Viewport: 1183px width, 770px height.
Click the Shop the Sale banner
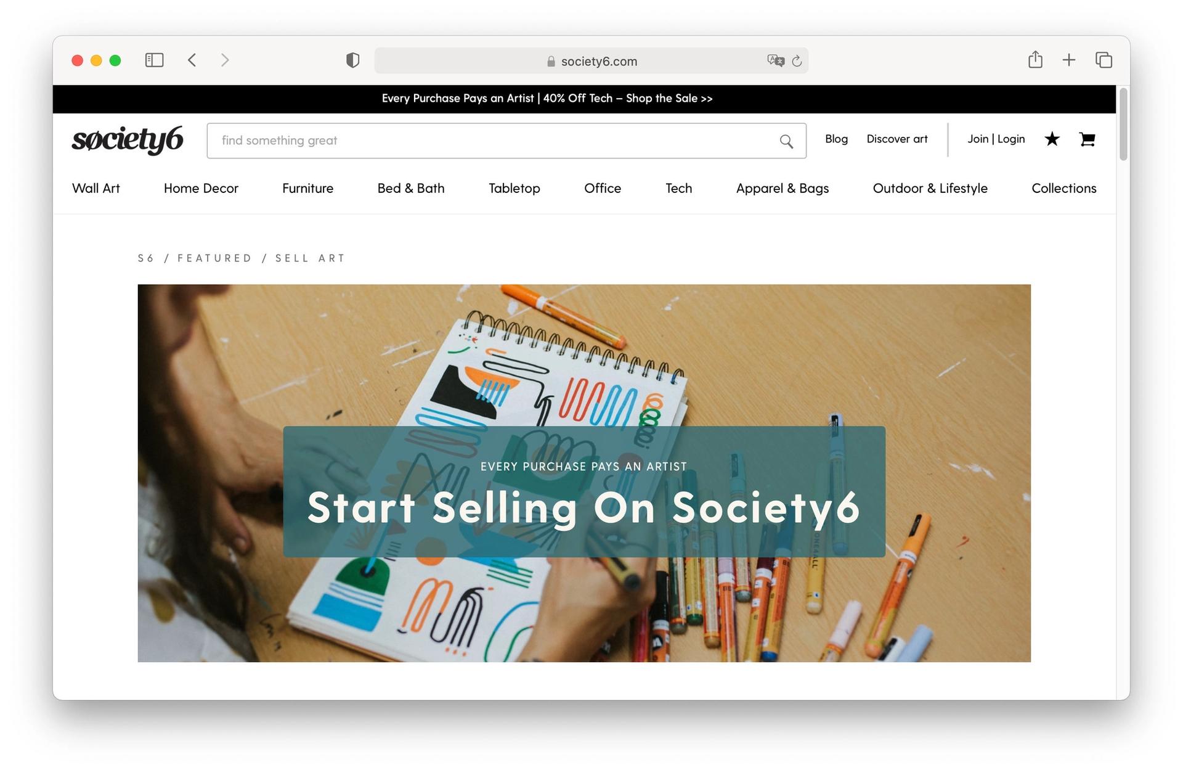coord(547,99)
